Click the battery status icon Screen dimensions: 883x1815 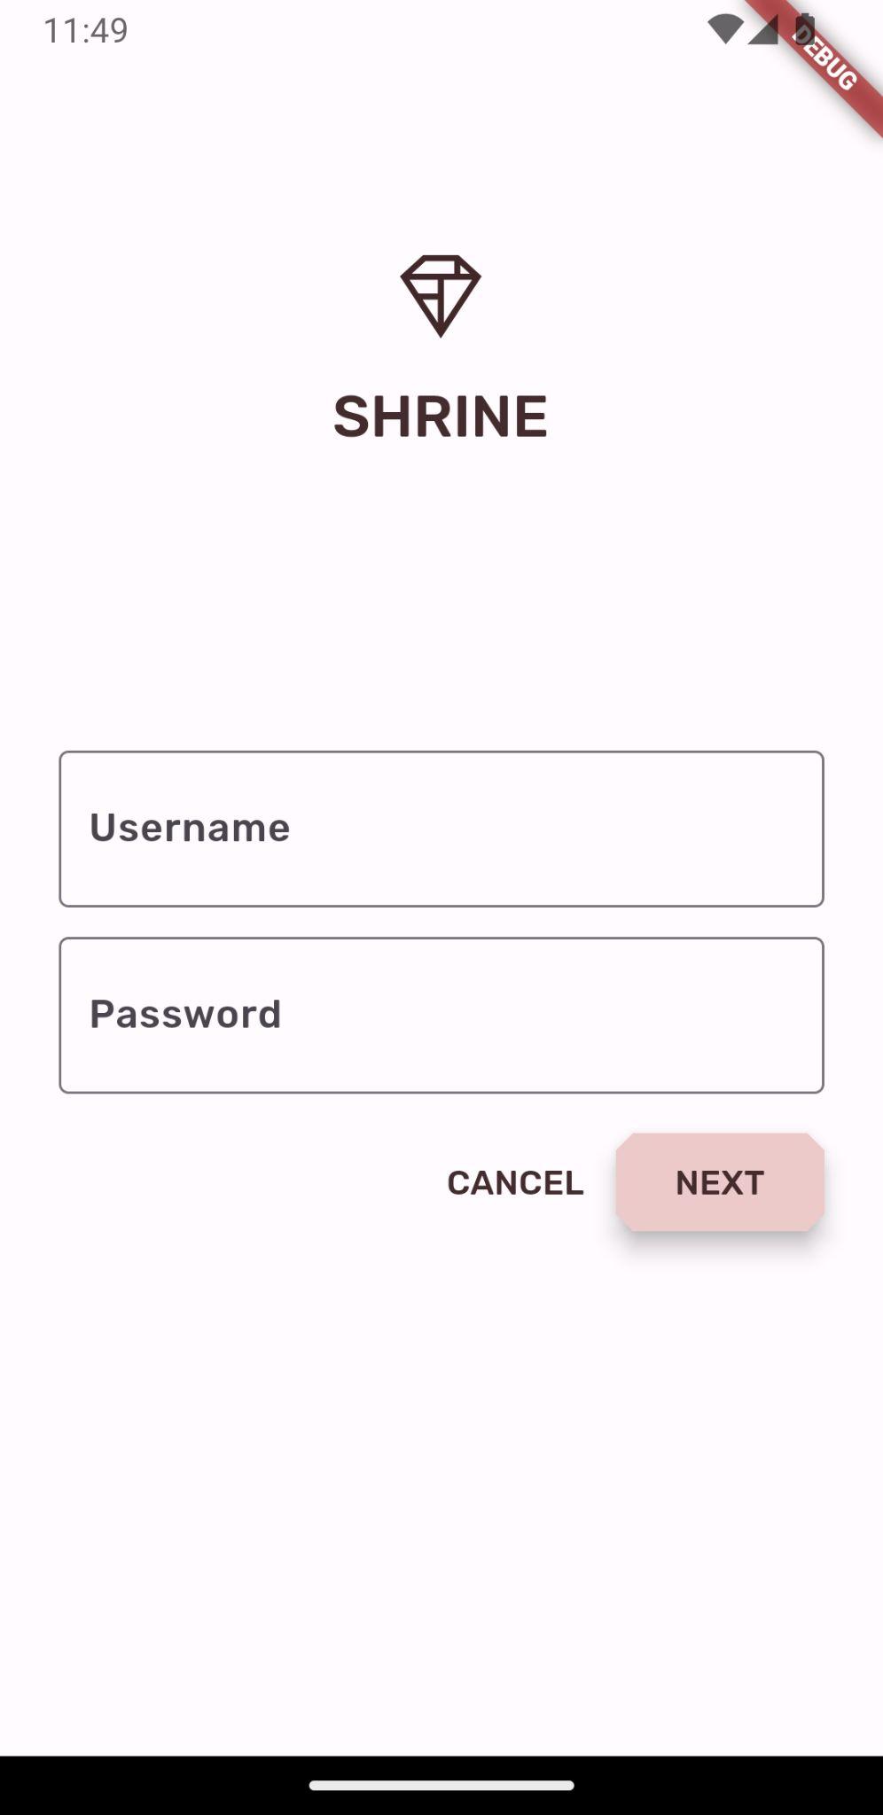[x=804, y=29]
